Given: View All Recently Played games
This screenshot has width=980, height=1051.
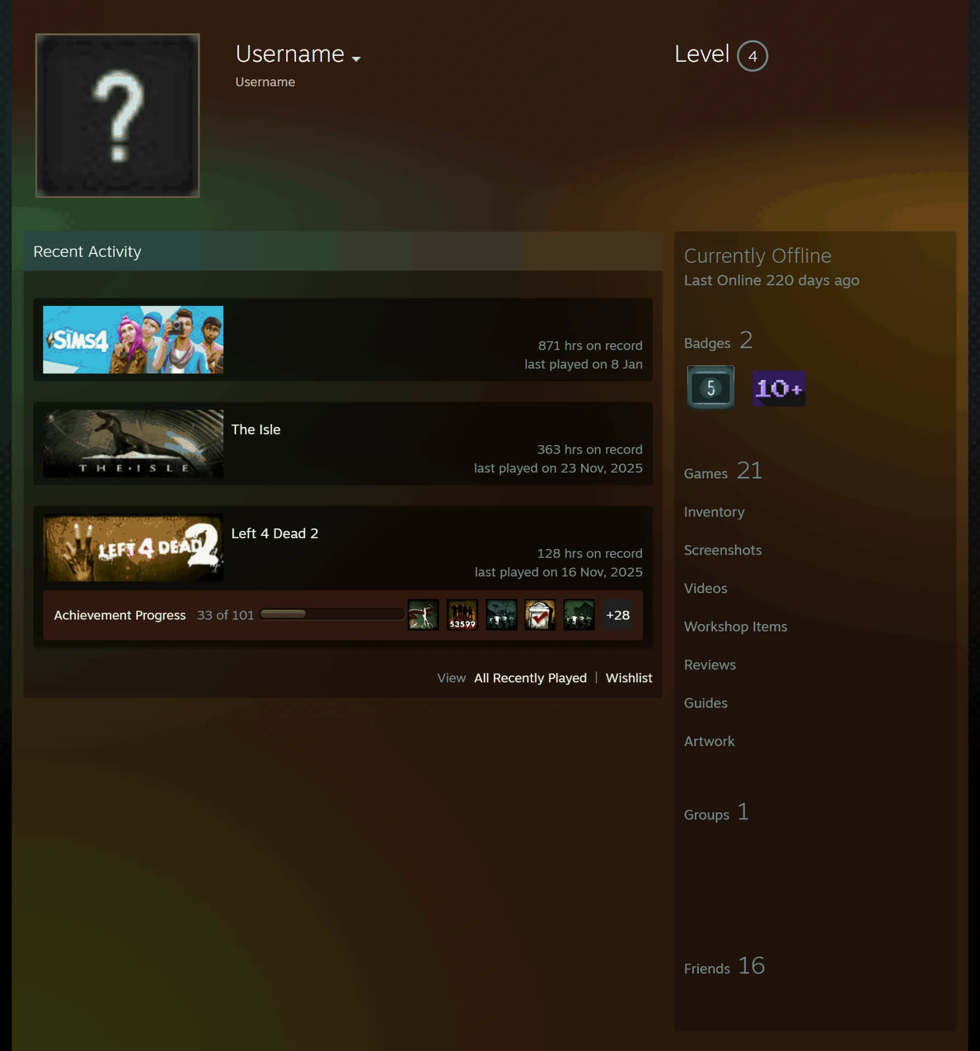Looking at the screenshot, I should click(530, 678).
